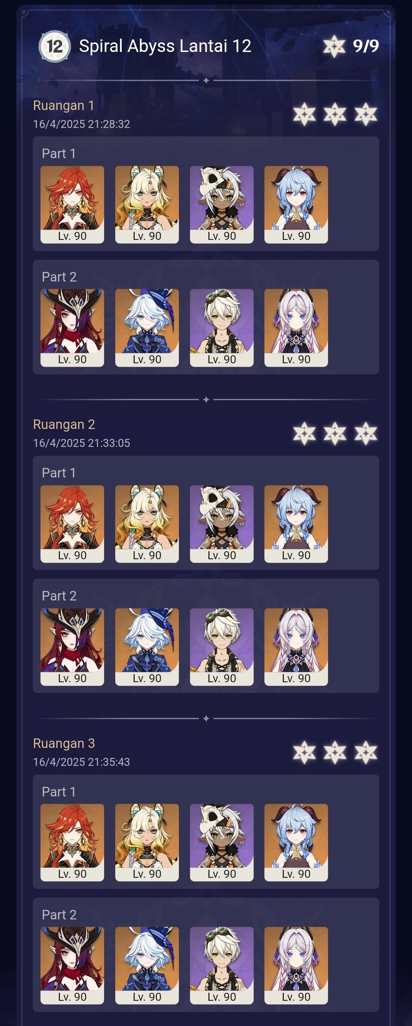The height and width of the screenshot is (1026, 412).
Task: Select red-haired character in Ruangan 3 Part 1
Action: [72, 842]
